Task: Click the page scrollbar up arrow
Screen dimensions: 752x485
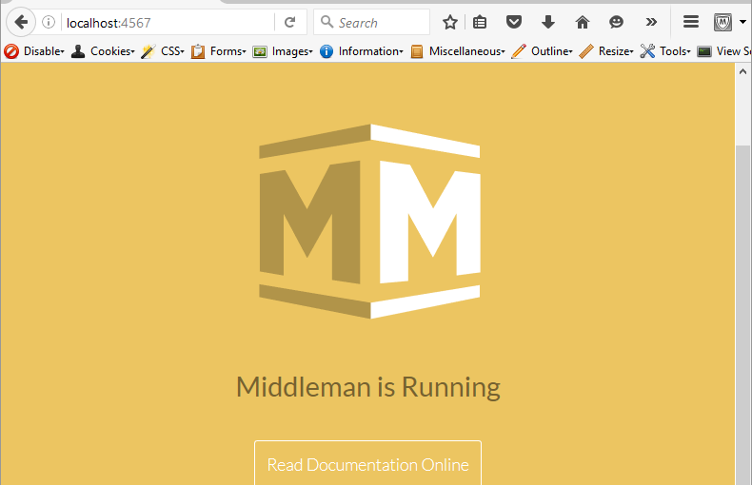Action: pos(742,71)
